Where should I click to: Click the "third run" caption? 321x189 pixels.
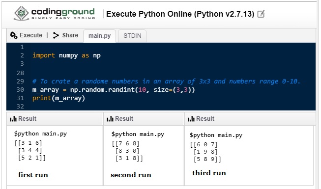(x=209, y=173)
